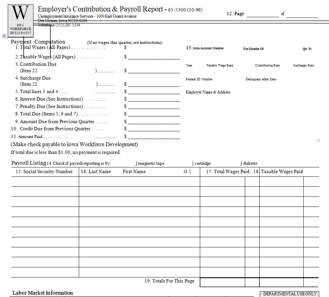Click the Iowa Workforce Development logo
329x297 pixels.
[x=21, y=21]
